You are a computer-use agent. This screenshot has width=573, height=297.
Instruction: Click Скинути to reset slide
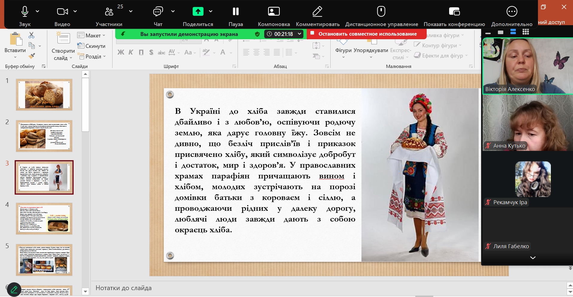point(92,46)
